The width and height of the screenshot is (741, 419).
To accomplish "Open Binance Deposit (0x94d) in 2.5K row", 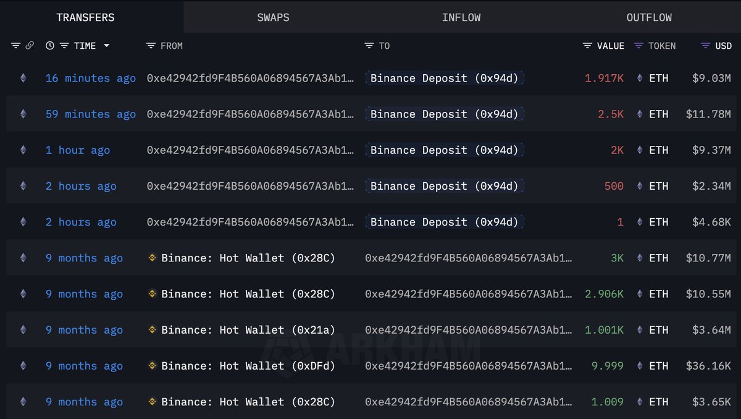I will pos(444,114).
